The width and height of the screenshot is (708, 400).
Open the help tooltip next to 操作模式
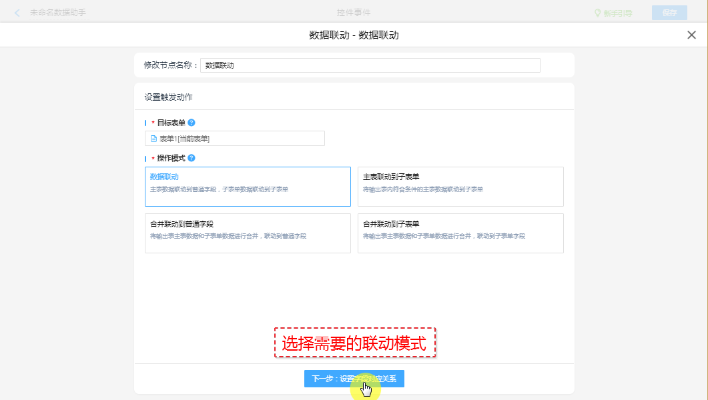192,158
